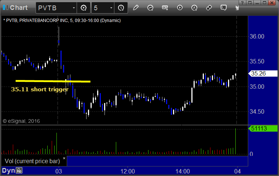The height and width of the screenshot is (176, 279).
Task: Select the pencil drawing tools icon
Action: 136,8
